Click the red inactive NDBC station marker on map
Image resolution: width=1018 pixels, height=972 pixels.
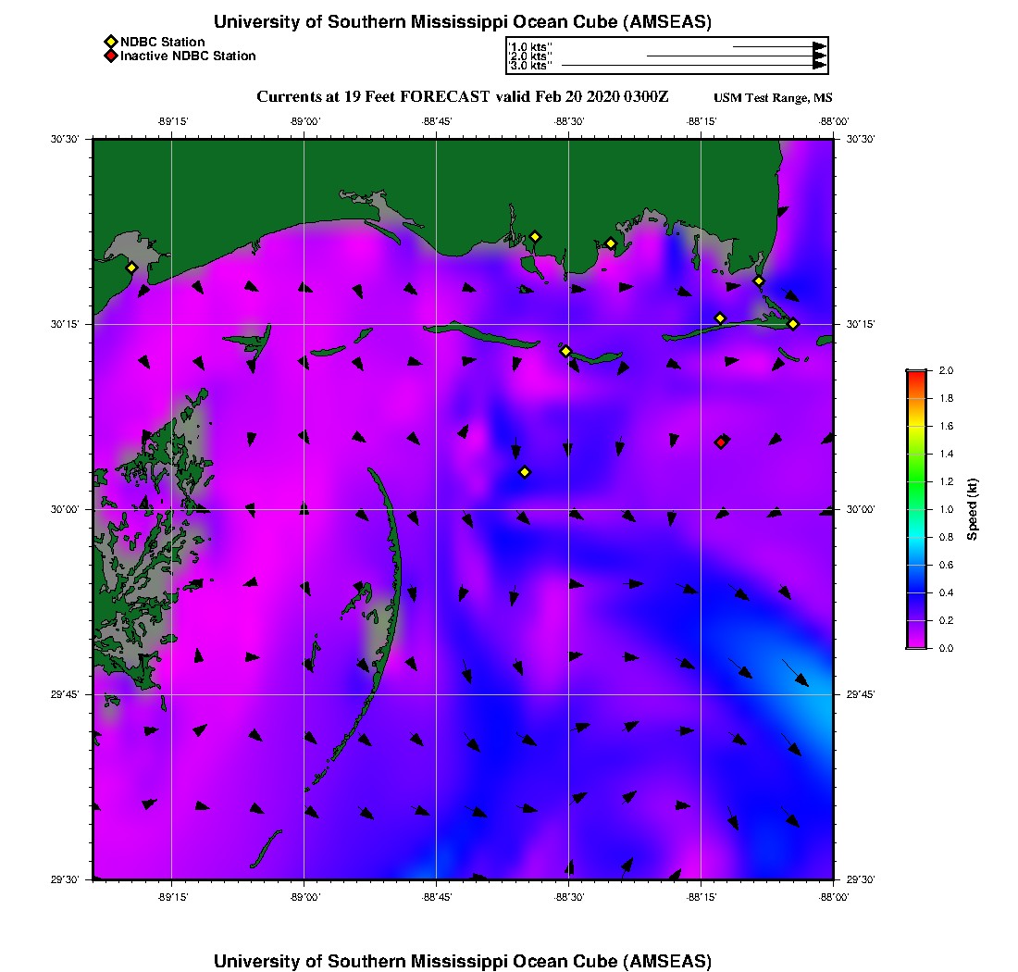coord(721,442)
